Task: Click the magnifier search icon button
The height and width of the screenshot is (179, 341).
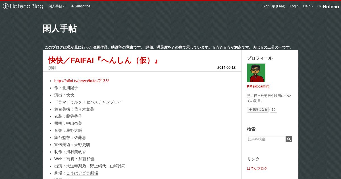Action: pos(289,139)
